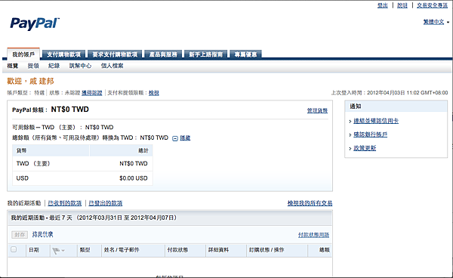Open the 付款狀態用語 glossary link
Screen dimensions: 453x278
coord(314,235)
